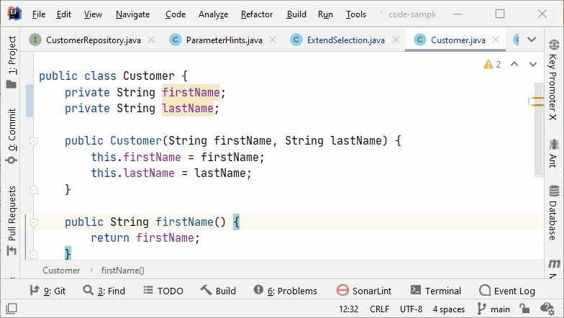Viewport: 564px width, 318px height.
Task: Collapse the firstName() method fold marker
Action: point(34,223)
